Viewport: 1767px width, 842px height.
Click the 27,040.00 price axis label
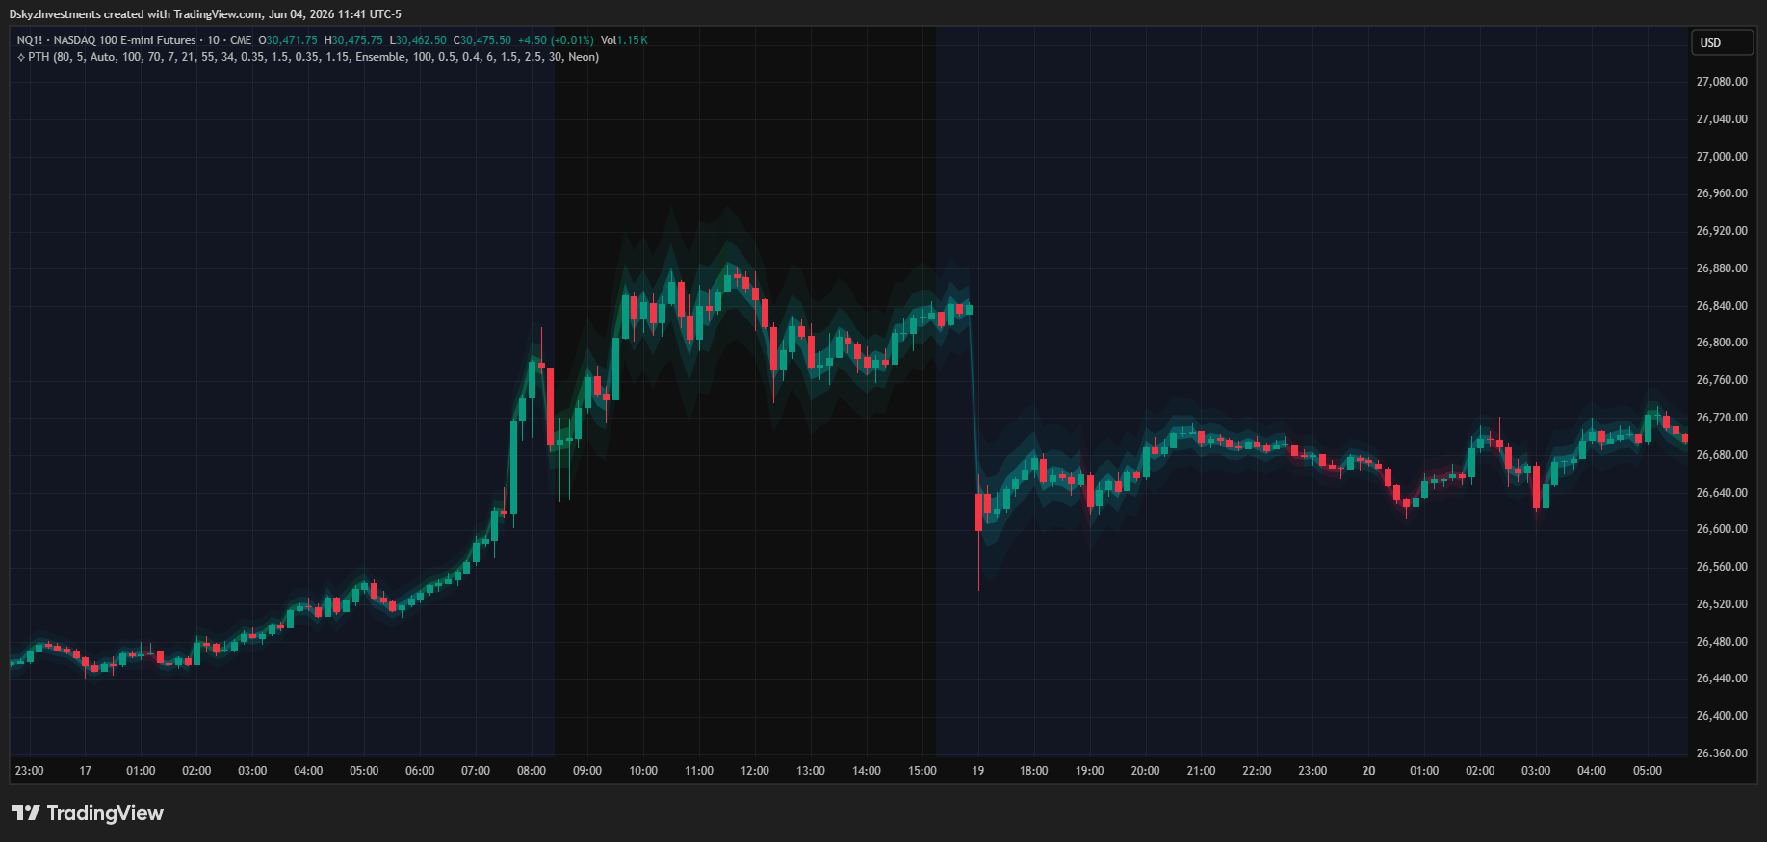click(1722, 119)
